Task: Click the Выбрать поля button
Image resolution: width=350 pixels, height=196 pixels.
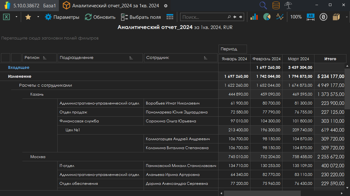Action: 141,17
